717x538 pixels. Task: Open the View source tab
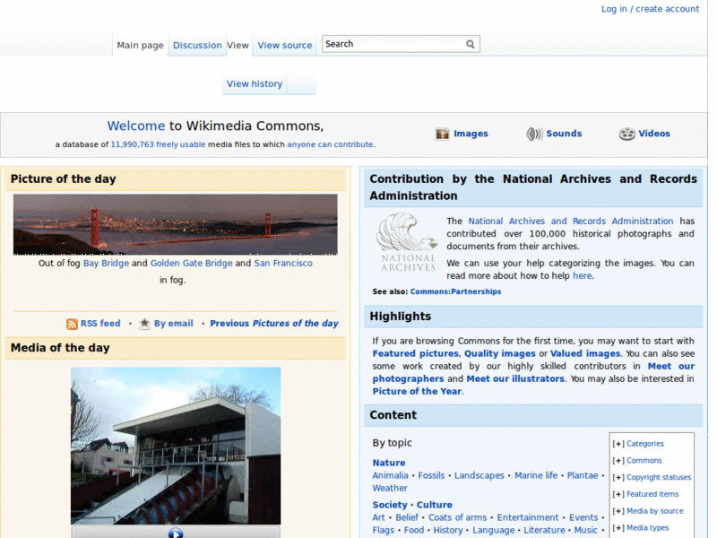[284, 46]
